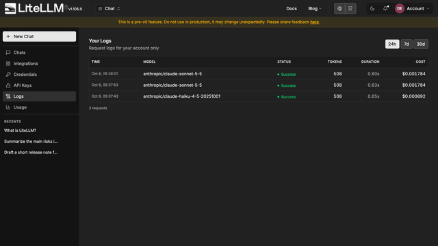Click the v1.105.0 version label
This screenshot has height=246, width=438.
[x=75, y=9]
